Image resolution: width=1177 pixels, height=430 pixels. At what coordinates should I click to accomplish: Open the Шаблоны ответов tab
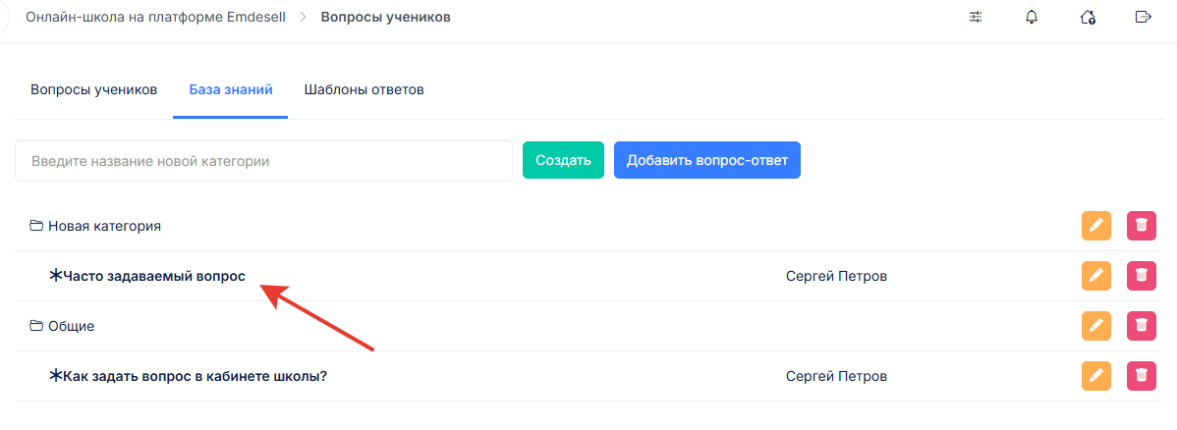pyautogui.click(x=364, y=89)
